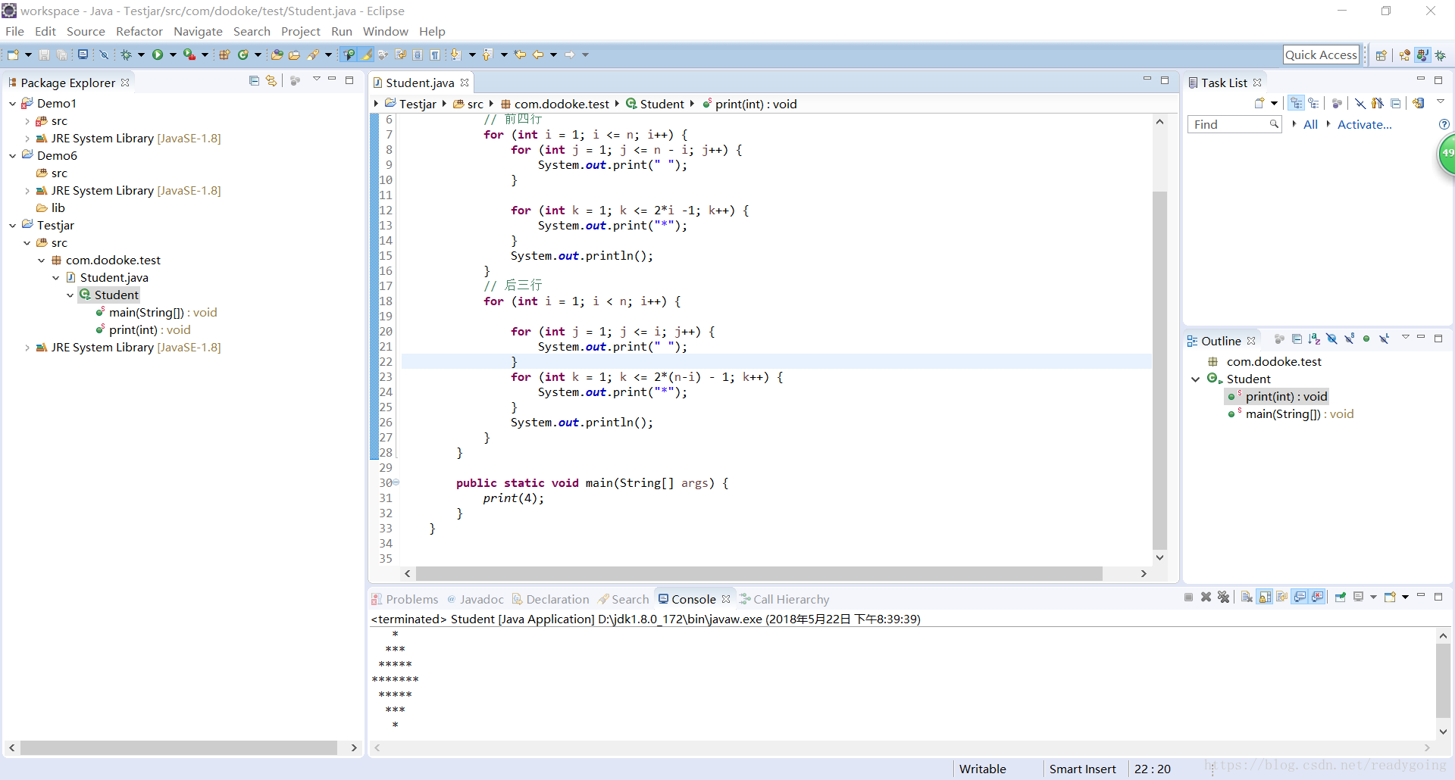Screen dimensions: 1455x780
Task: Click the Quick Access search field
Action: pyautogui.click(x=1321, y=55)
